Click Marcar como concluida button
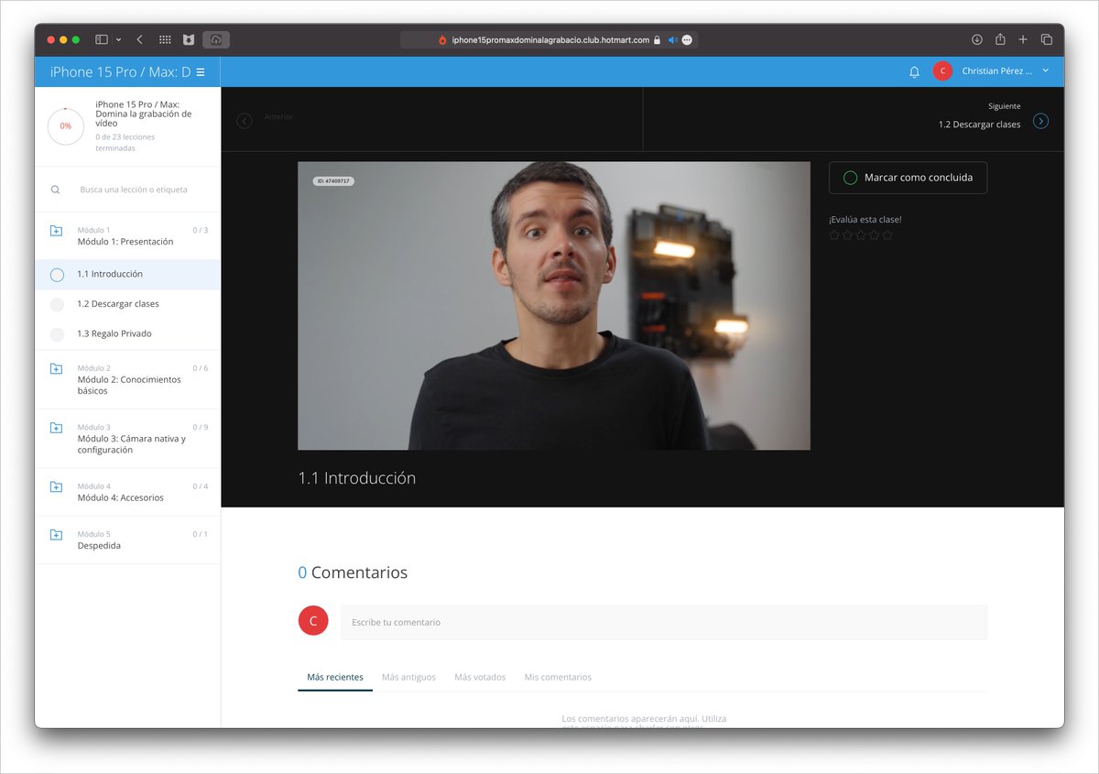 click(908, 178)
